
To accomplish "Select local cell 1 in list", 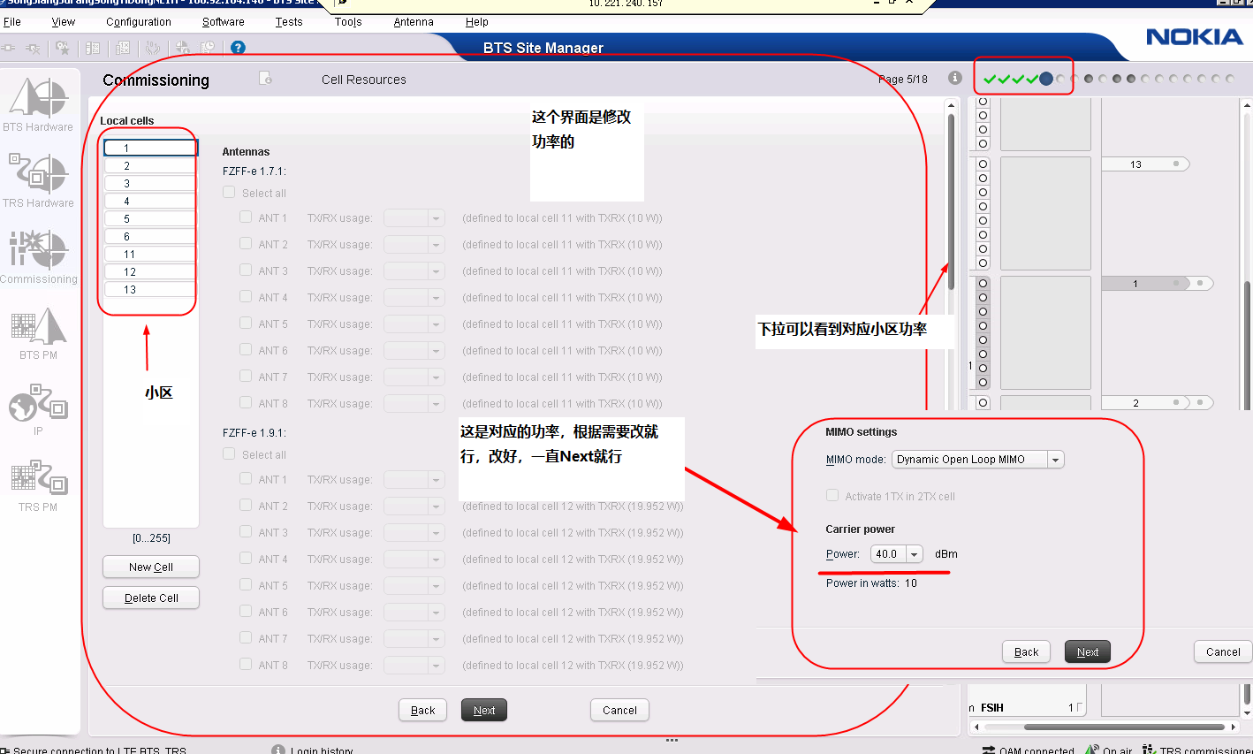I will 150,148.
